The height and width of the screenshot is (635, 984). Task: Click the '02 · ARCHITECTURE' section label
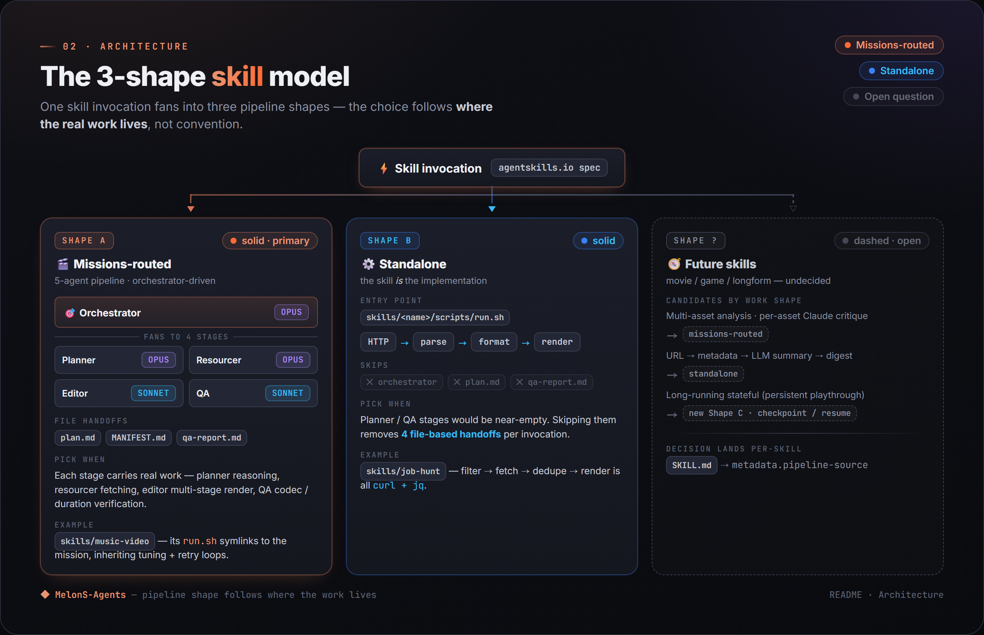pyautogui.click(x=126, y=46)
